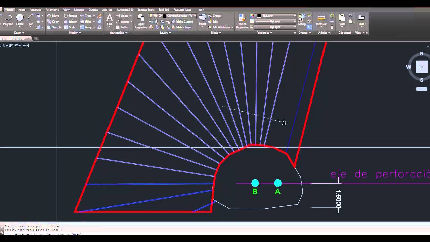This screenshot has height=242, width=430.
Task: Toggle group selection on/off button
Action: pos(309,27)
